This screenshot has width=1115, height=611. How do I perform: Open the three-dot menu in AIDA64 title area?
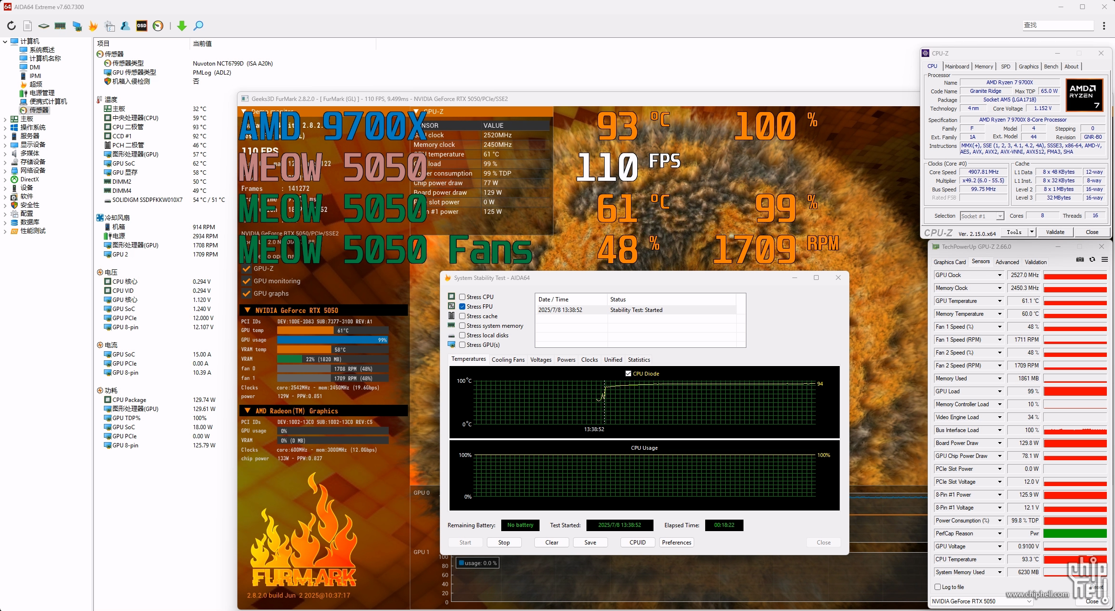pos(1104,26)
